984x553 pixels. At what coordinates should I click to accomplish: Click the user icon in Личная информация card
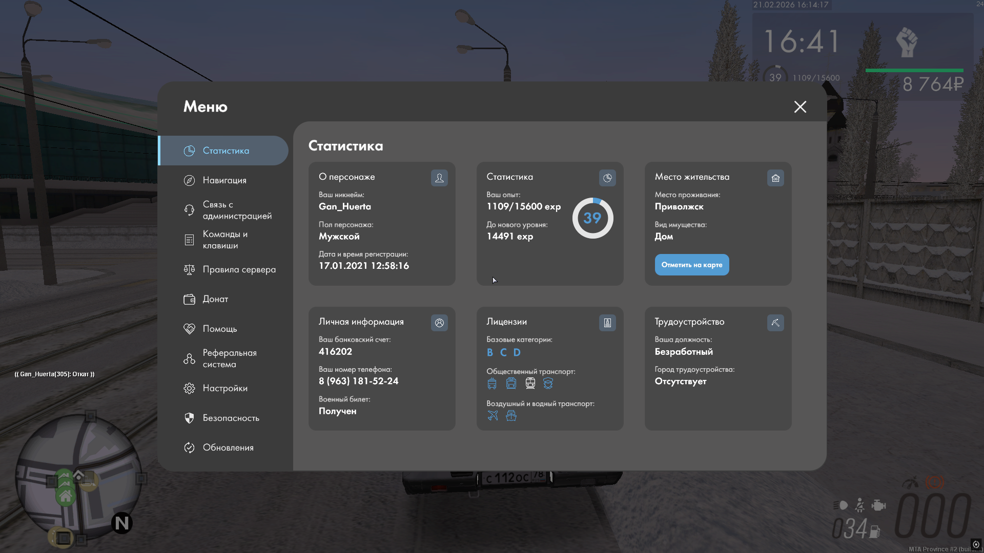coord(439,323)
